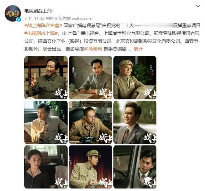The height and width of the screenshot is (191, 205).
Task: Open photo of man in cream vest
Action: pyautogui.click(x=46, y=122)
